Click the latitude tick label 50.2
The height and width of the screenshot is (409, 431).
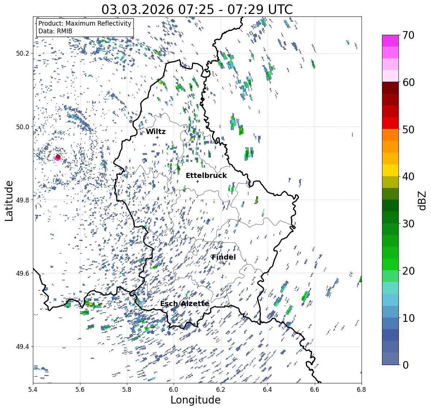click(x=22, y=53)
